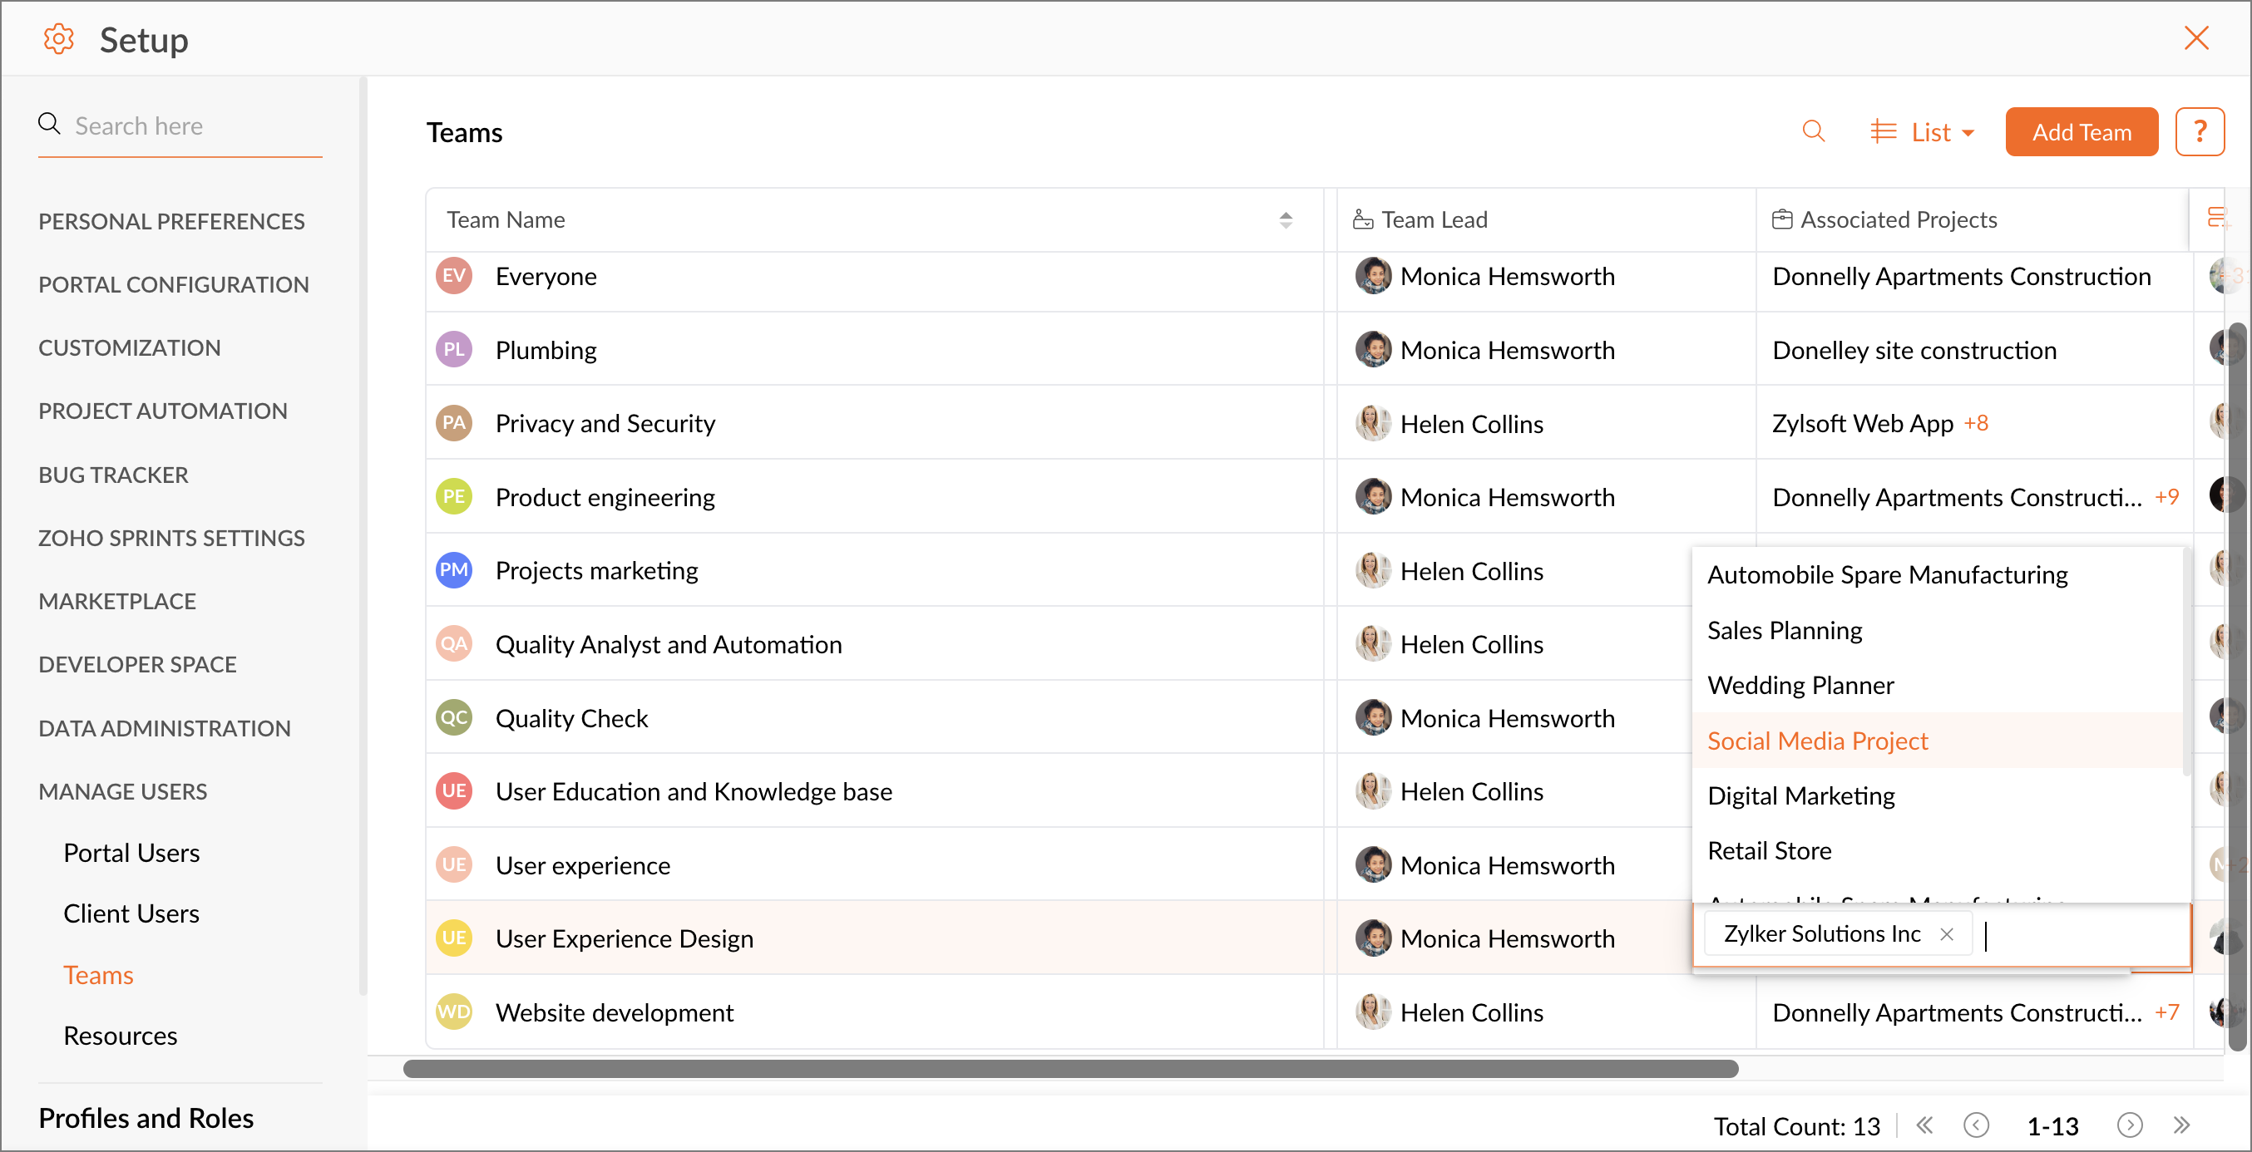The height and width of the screenshot is (1152, 2252).
Task: Open the List view dropdown
Action: pyautogui.click(x=1922, y=132)
